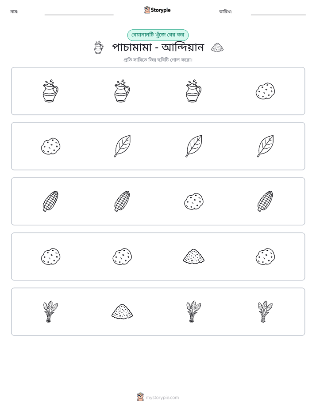Click the first jug in row one

tap(50, 91)
